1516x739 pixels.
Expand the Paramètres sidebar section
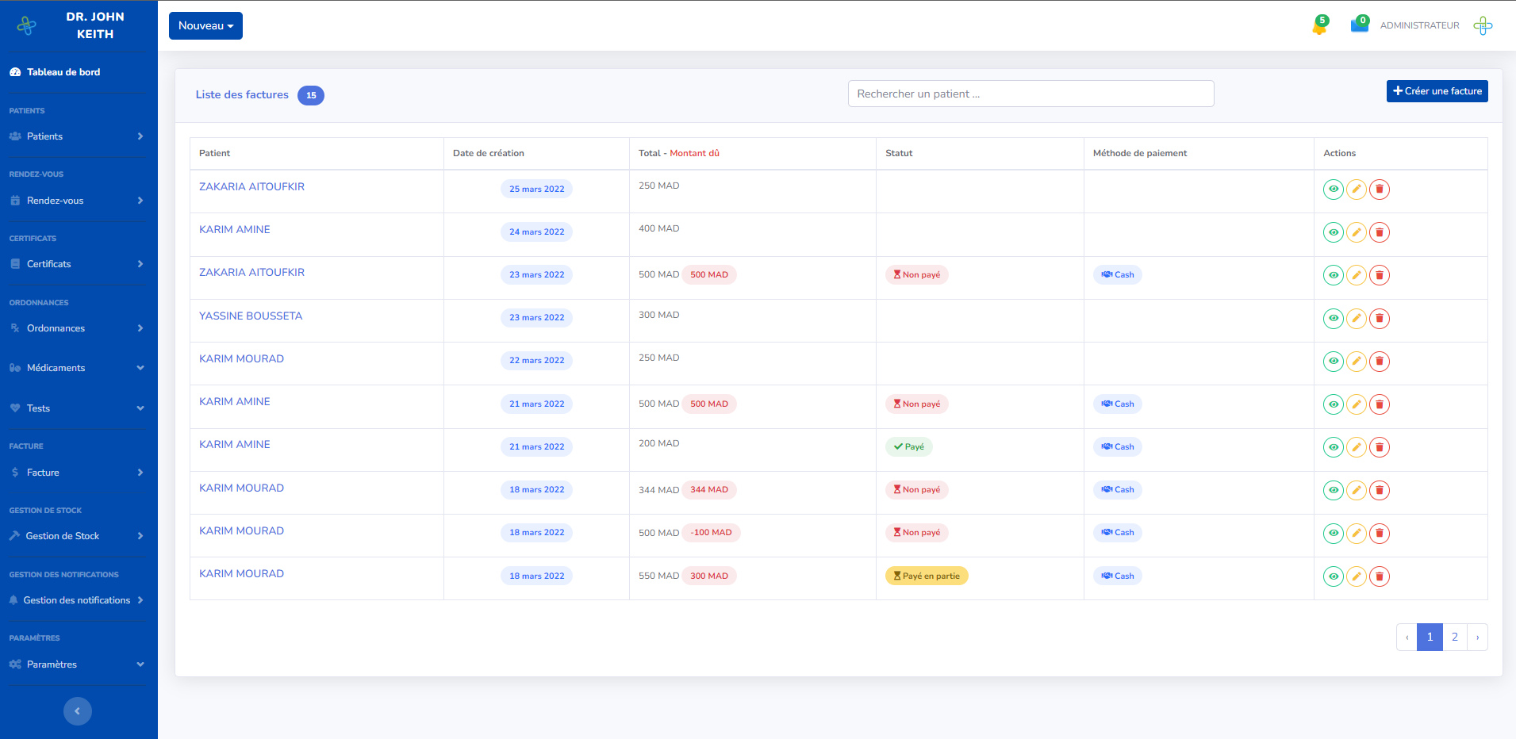click(x=77, y=664)
